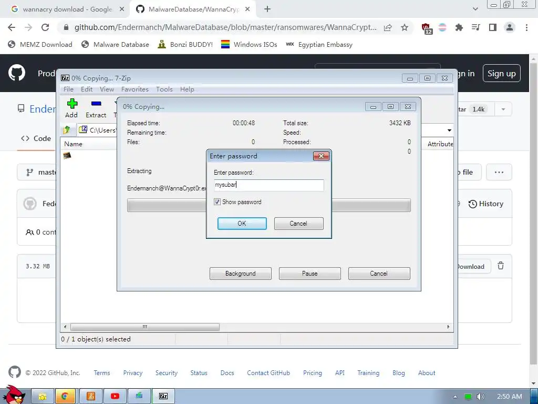Pause the copying operation
Screen dimensions: 538x404
(310, 274)
